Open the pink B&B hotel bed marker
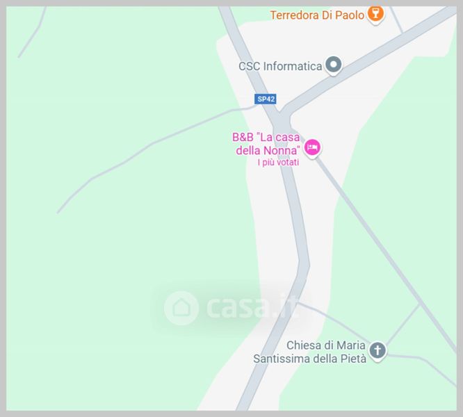This screenshot has width=463, height=417. coord(312,148)
